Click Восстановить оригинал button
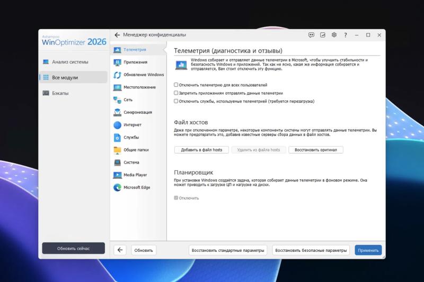The image size is (424, 282). point(316,150)
